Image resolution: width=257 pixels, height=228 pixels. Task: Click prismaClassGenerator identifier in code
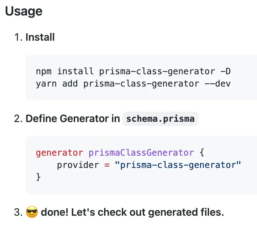click(x=141, y=153)
